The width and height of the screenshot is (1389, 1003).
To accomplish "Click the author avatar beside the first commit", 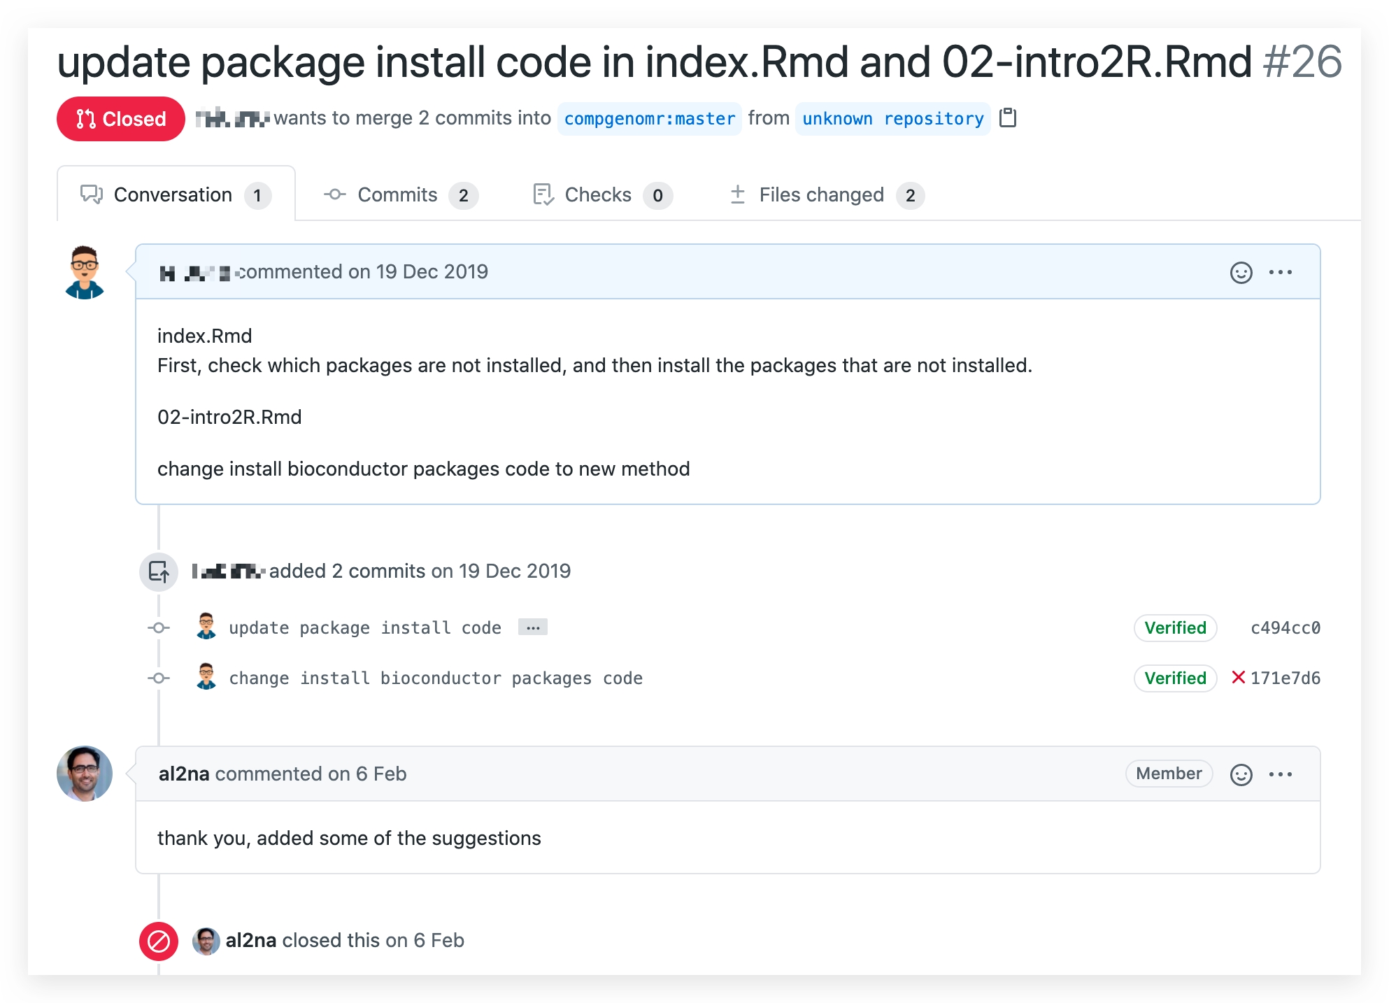I will click(x=206, y=627).
